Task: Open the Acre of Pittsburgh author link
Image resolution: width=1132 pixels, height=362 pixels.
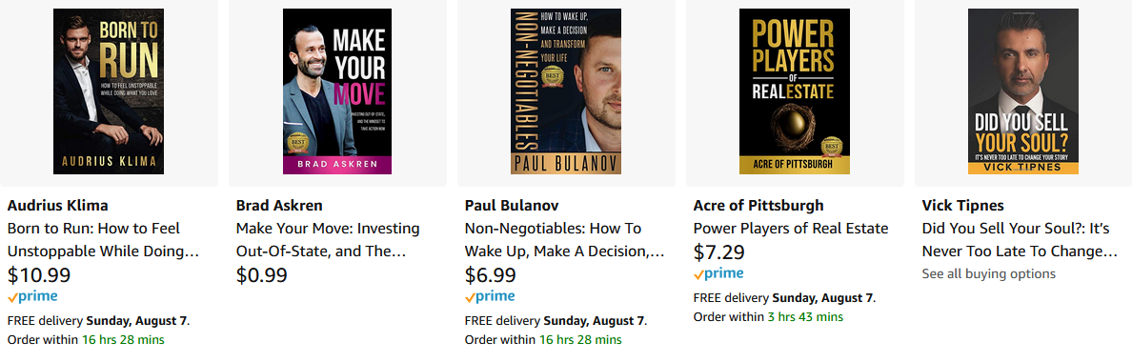Action: tap(758, 206)
